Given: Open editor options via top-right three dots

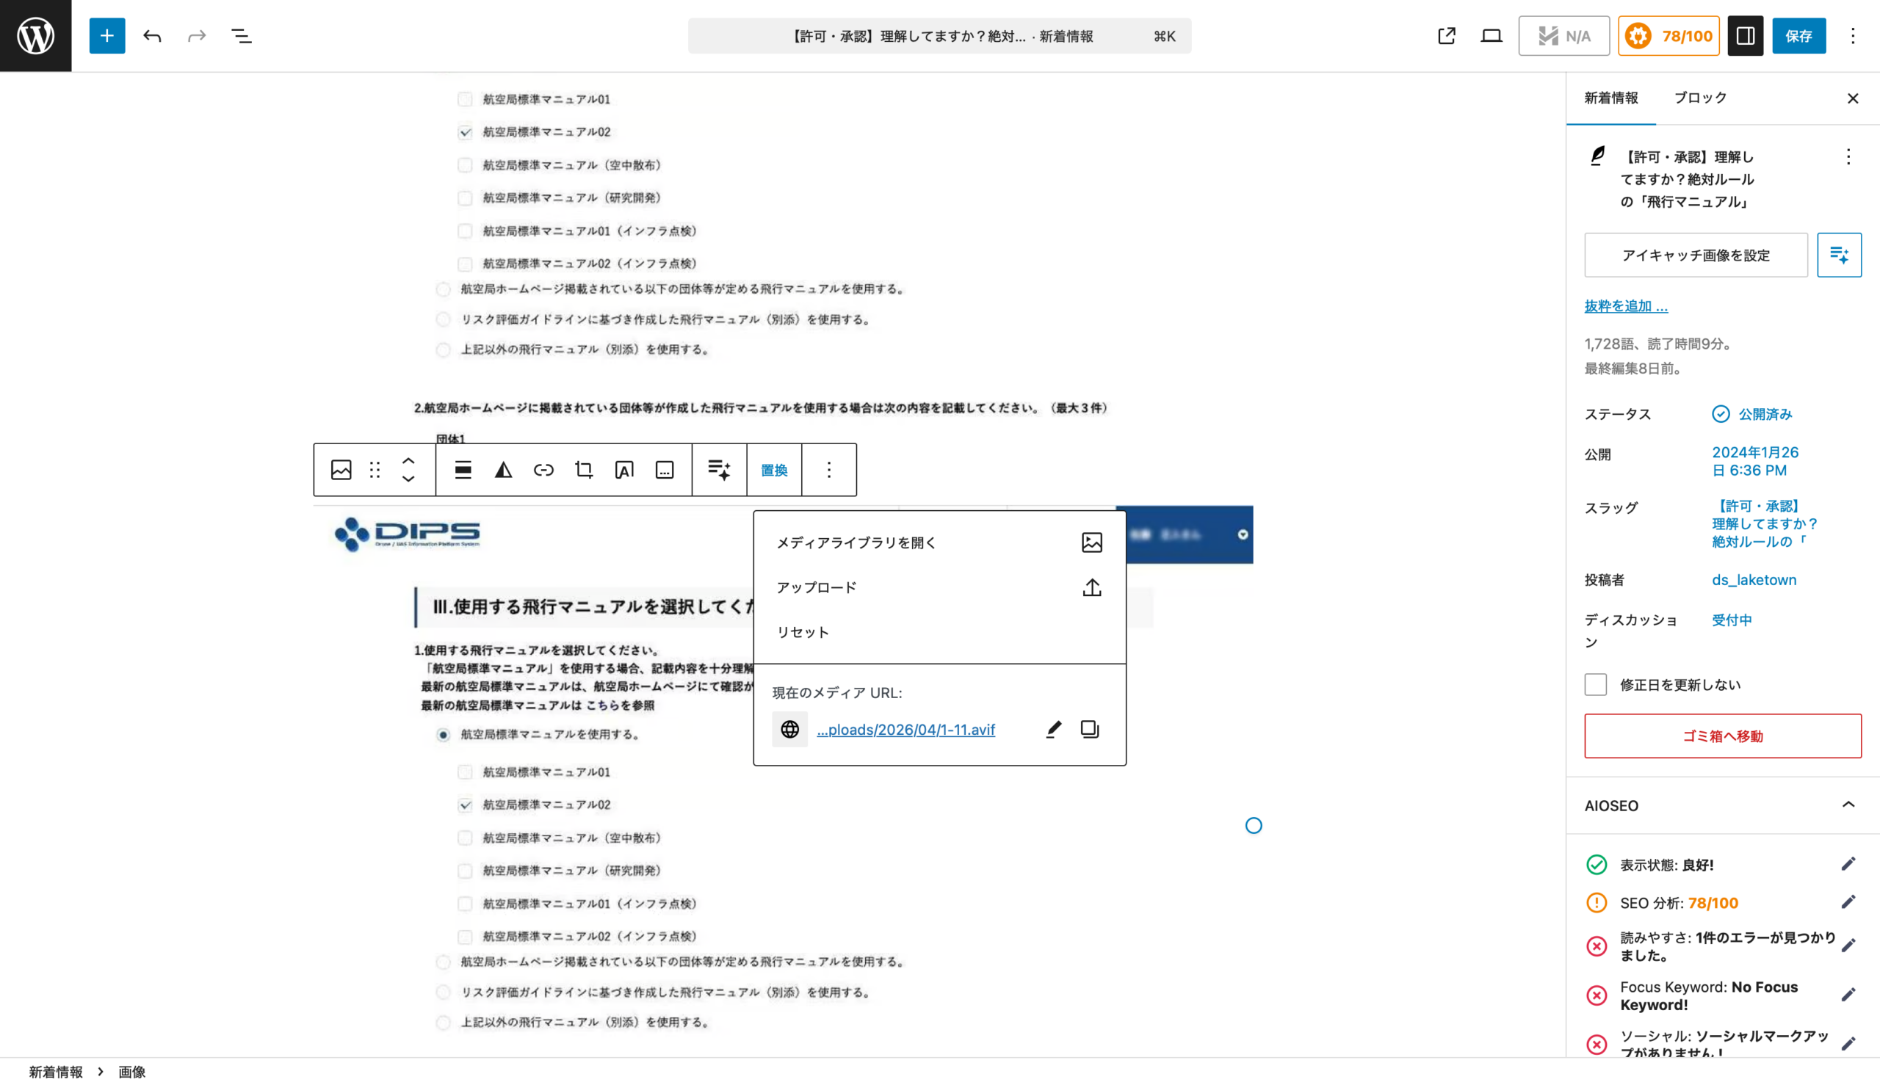Looking at the screenshot, I should [x=1853, y=36].
